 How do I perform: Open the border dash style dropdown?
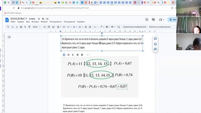point(113,27)
